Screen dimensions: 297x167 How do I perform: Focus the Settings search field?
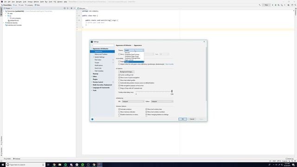102,45
